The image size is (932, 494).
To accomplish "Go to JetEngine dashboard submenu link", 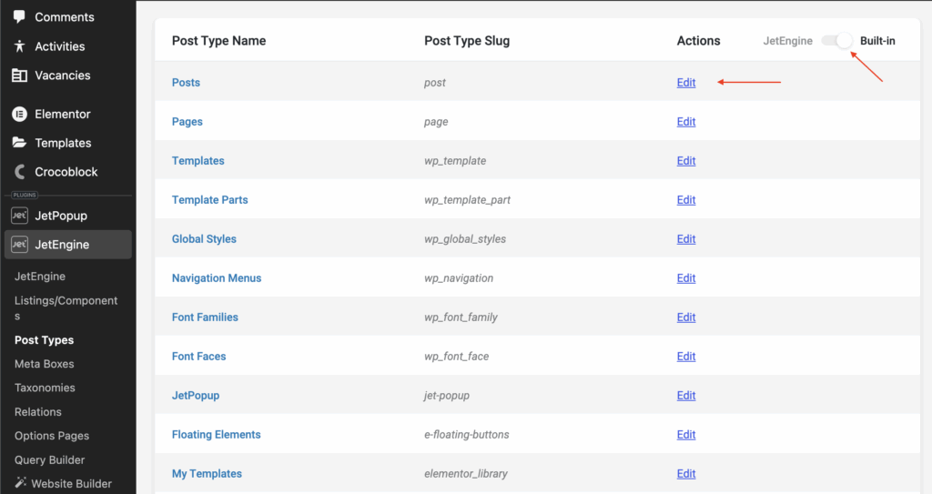I will pyautogui.click(x=40, y=277).
